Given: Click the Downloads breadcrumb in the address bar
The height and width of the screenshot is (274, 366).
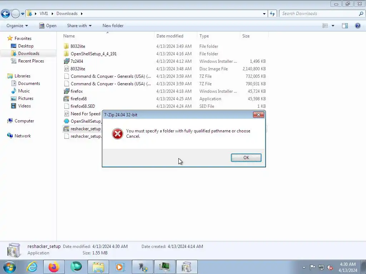Looking at the screenshot, I should [x=67, y=14].
